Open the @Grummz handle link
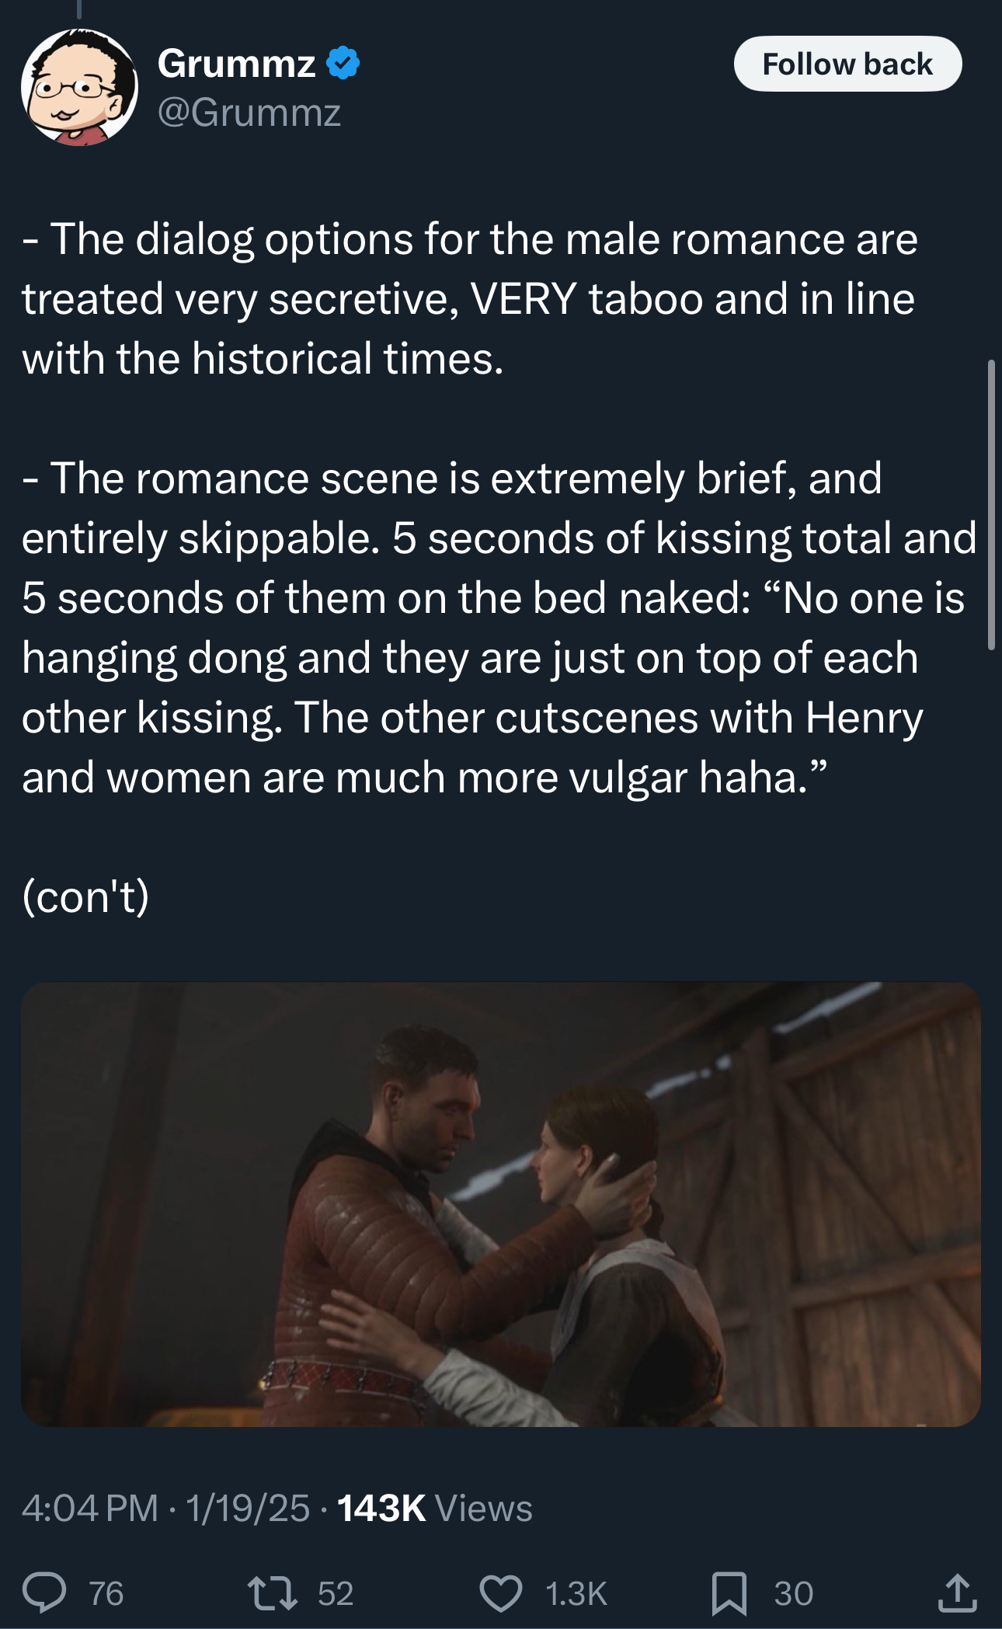Viewport: 1002px width, 1629px height. 249,113
